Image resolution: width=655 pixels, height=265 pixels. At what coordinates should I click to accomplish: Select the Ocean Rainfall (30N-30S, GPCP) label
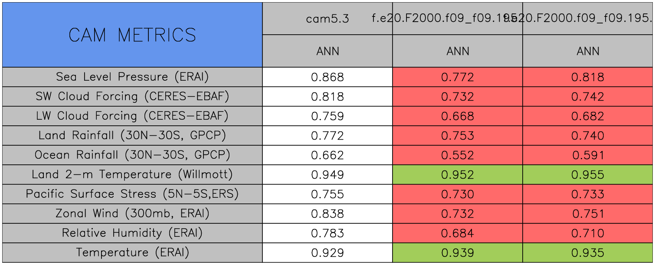(132, 155)
